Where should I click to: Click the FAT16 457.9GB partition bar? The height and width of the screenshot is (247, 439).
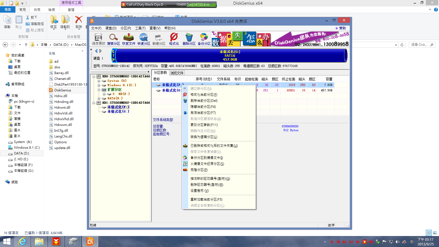pyautogui.click(x=230, y=55)
